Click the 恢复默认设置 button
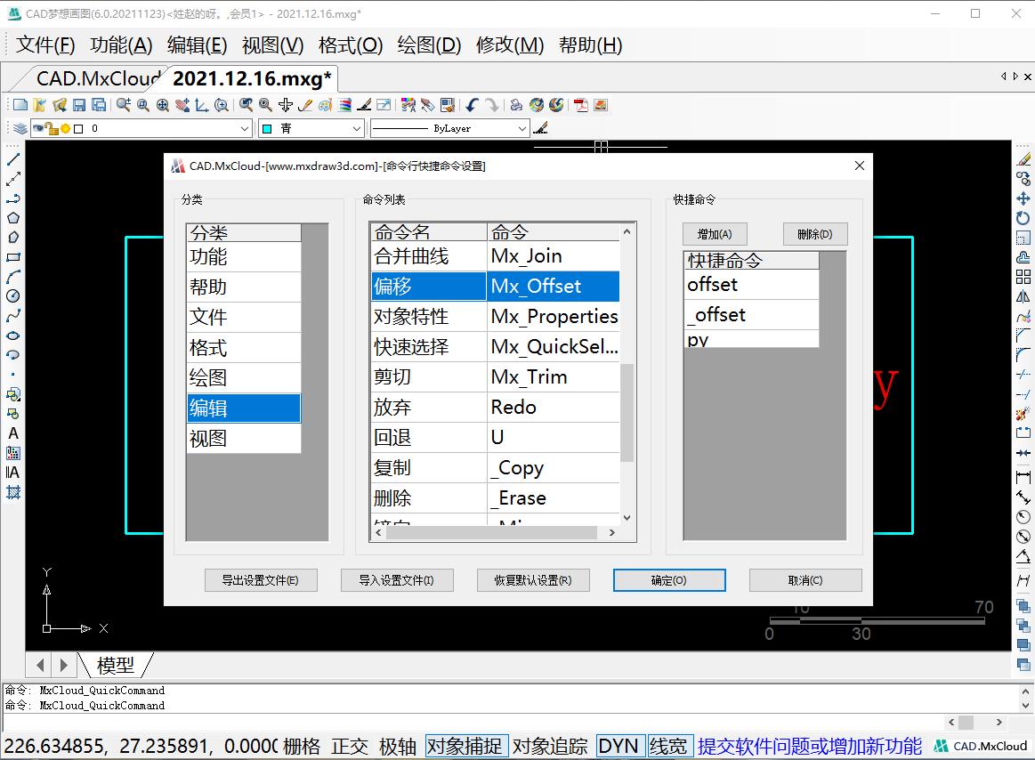Viewport: 1035px width, 760px height. tap(533, 579)
